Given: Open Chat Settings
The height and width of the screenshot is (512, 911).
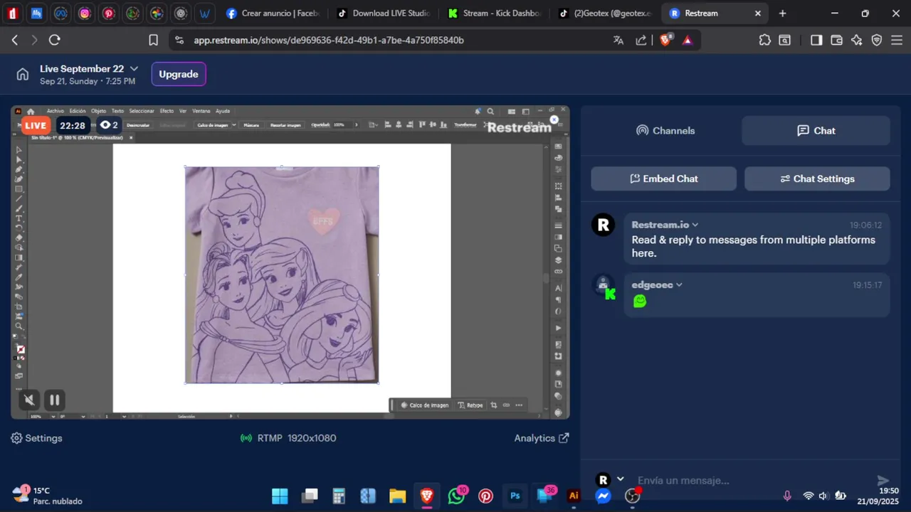Looking at the screenshot, I should [x=817, y=178].
